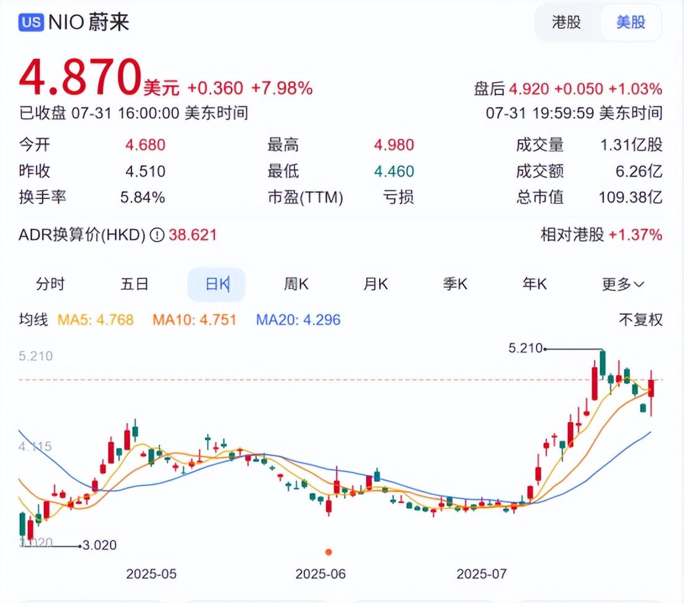Screen dimensions: 684x603
Task: Click the 相对港股 +1.37% value
Action: [x=636, y=235]
